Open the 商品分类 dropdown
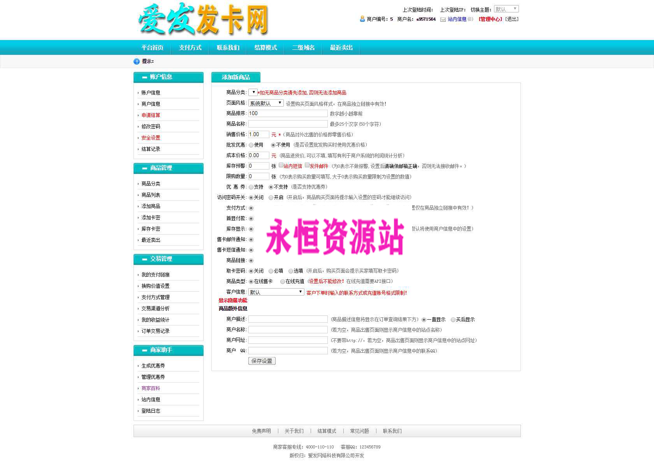654x471 pixels. [253, 93]
